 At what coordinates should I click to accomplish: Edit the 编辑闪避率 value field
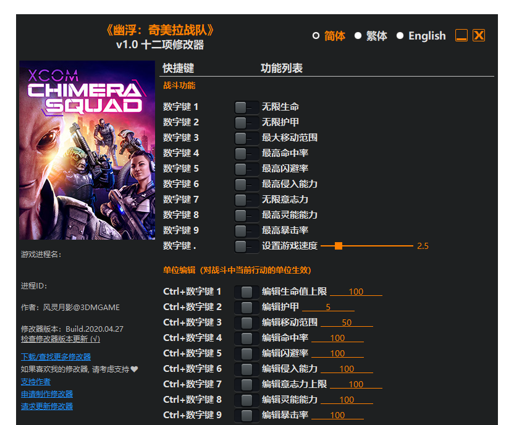tap(337, 353)
